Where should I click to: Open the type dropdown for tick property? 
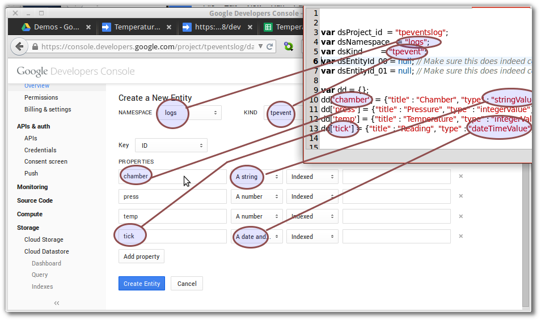pos(257,236)
